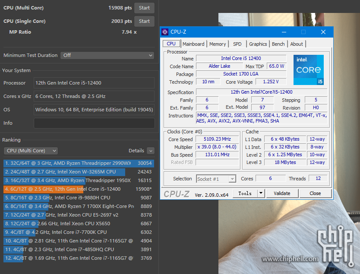Image resolution: width=360 pixels, height=274 pixels.
Task: Select the SPD tab
Action: coord(237,44)
